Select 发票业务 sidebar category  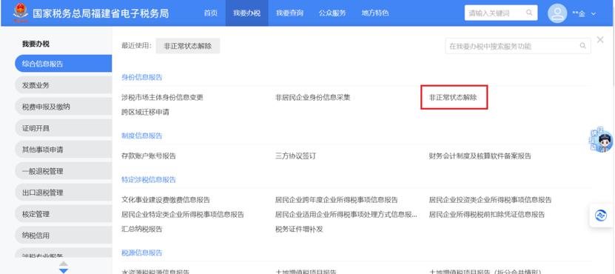[x=63, y=85]
